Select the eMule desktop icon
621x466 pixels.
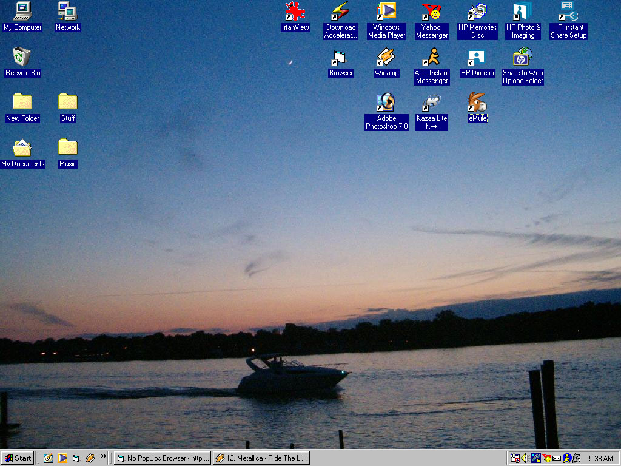pyautogui.click(x=477, y=104)
